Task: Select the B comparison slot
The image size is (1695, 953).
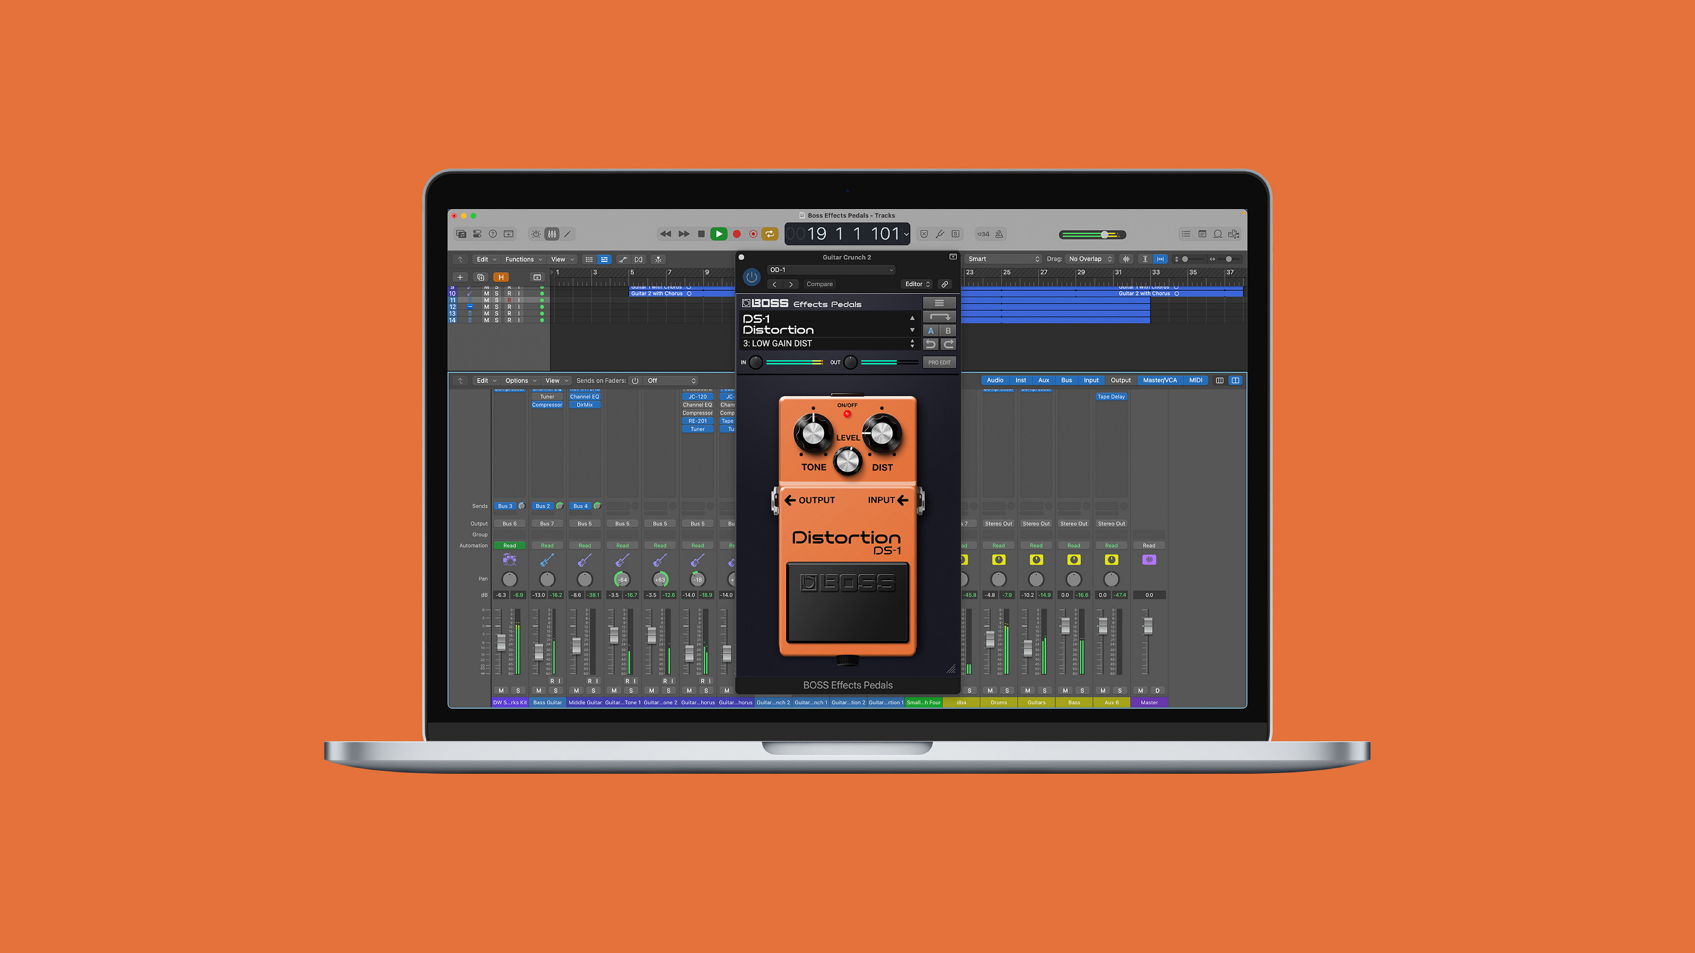Action: tap(948, 331)
